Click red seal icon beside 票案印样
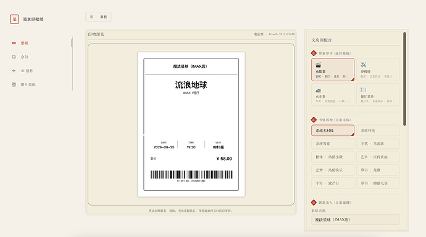This screenshot has height=237, width=426. pos(314,53)
